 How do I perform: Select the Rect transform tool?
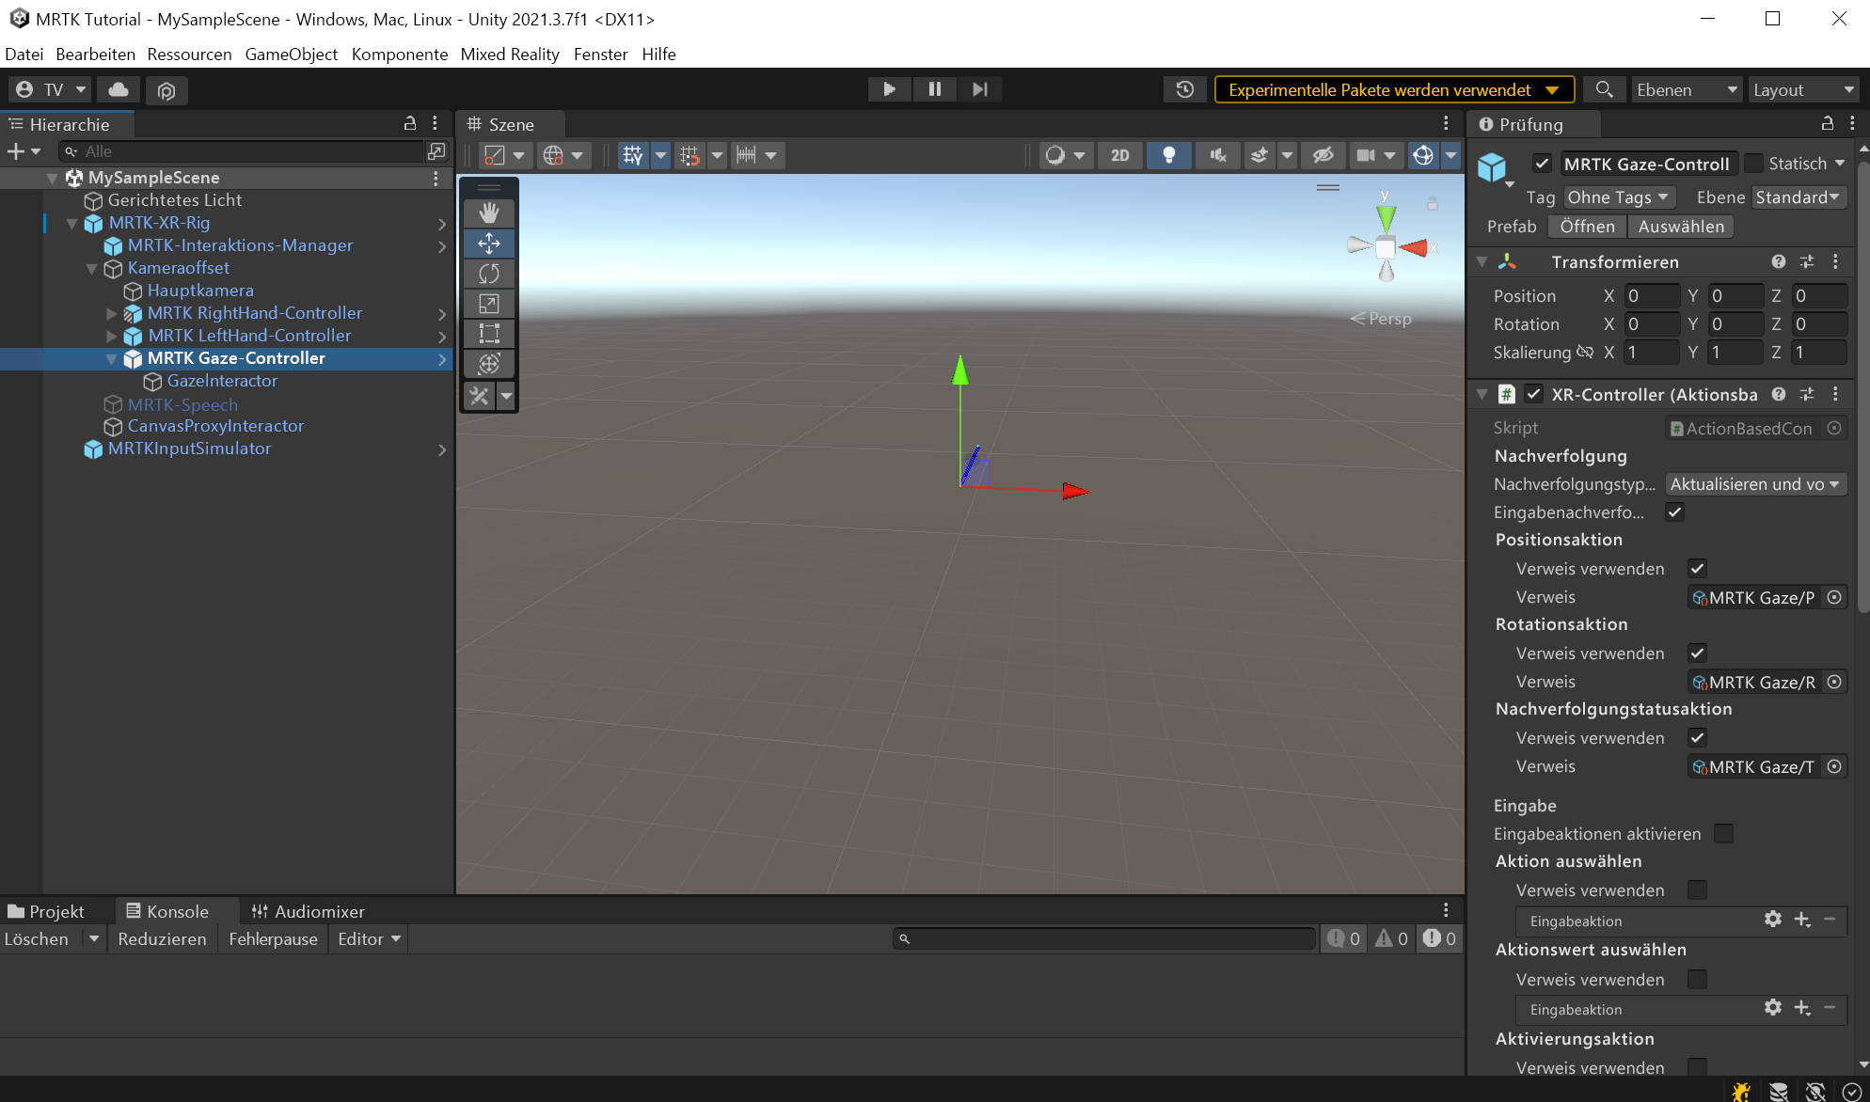click(x=488, y=334)
